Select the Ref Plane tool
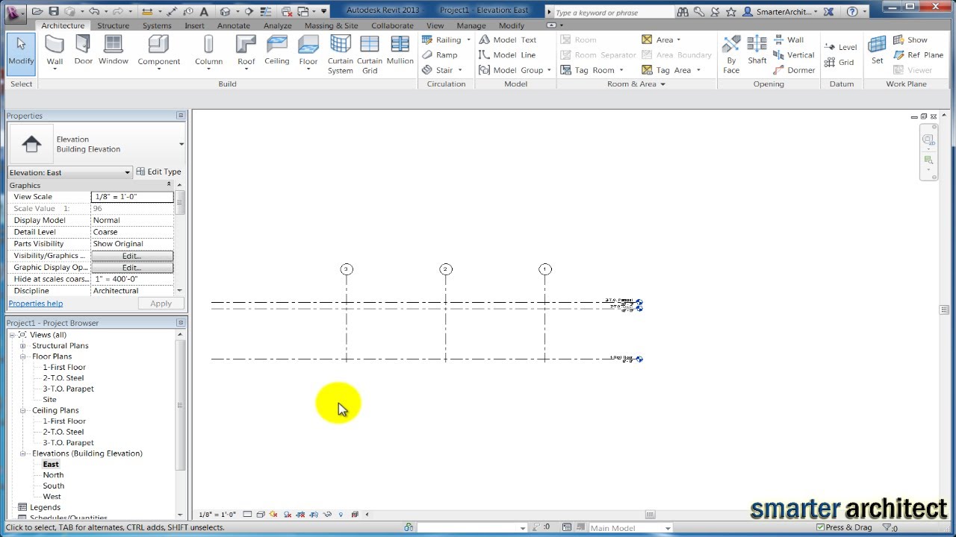The width and height of the screenshot is (956, 537). tap(918, 55)
